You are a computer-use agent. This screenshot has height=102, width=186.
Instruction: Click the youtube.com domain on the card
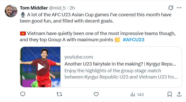coord(78,57)
